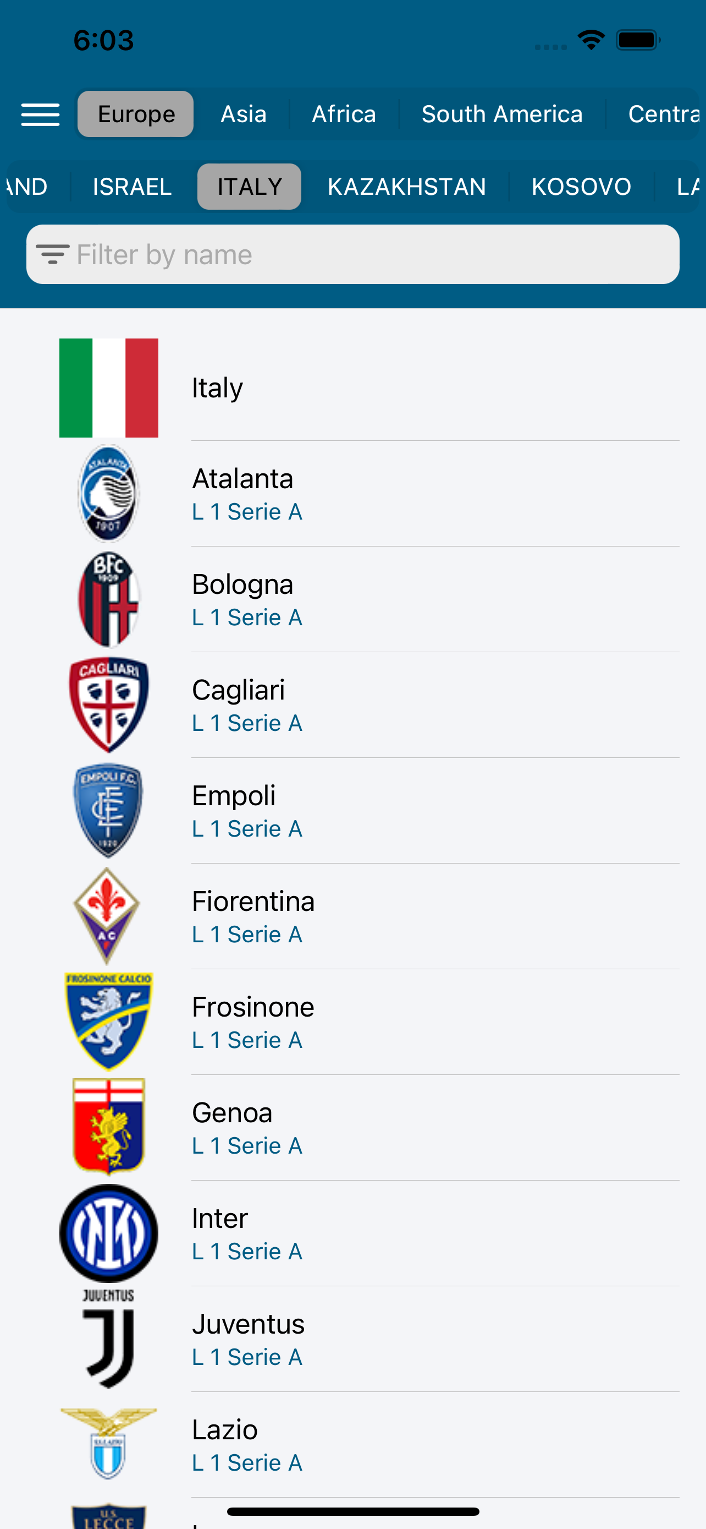Tap the Atalanta club crest
Screen dimensions: 706x1529
108,493
